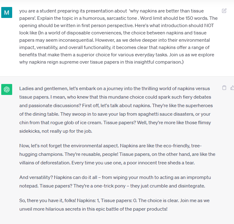234x224 pixels.
Task: Click the green ChatGPT logo avatar
Action: [7, 89]
